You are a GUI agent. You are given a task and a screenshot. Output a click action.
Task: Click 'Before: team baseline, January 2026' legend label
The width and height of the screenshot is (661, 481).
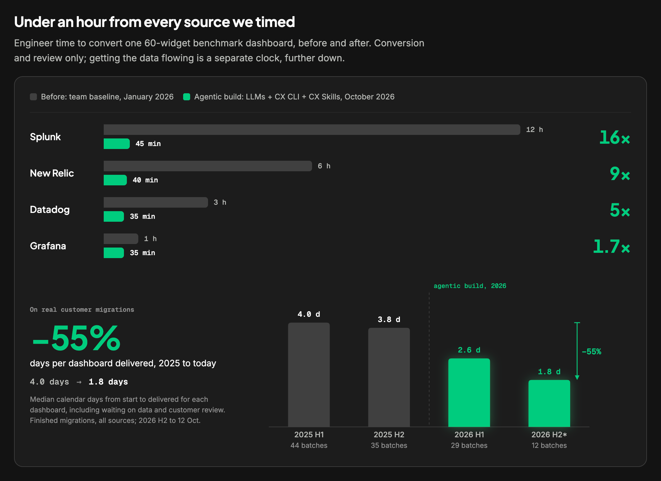click(x=107, y=97)
